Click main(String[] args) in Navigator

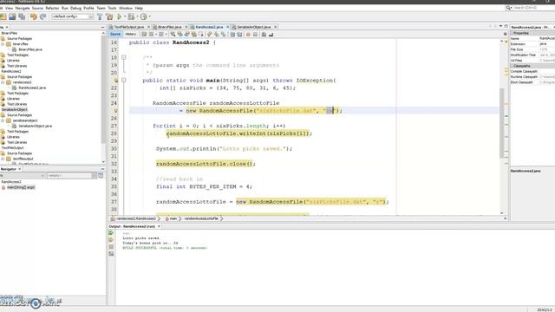[x=21, y=187]
